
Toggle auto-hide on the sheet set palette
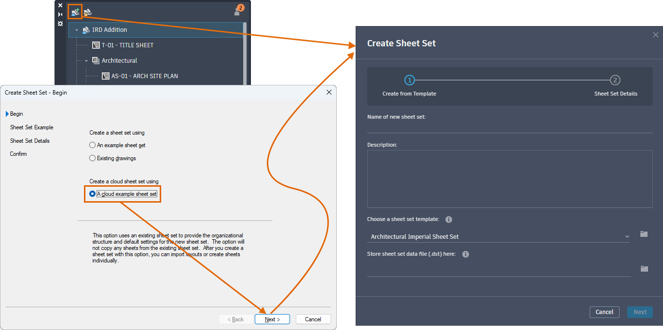tap(60, 14)
